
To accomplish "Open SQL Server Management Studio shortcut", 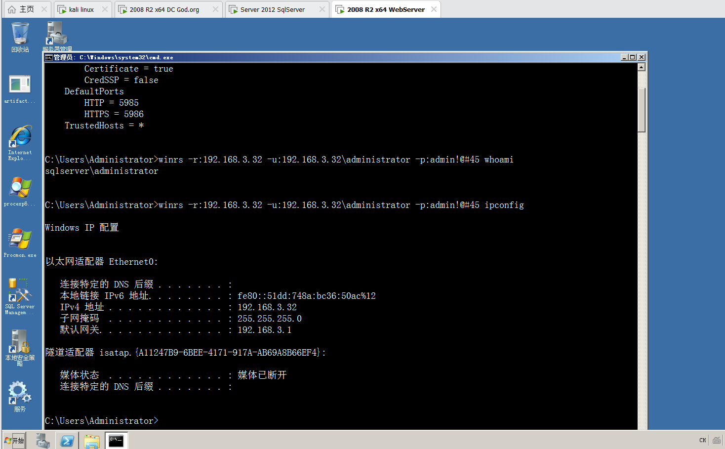I will pyautogui.click(x=20, y=296).
